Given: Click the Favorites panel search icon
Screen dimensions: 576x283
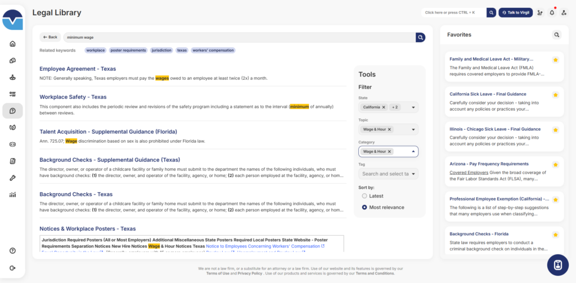Looking at the screenshot, I should click(x=556, y=35).
